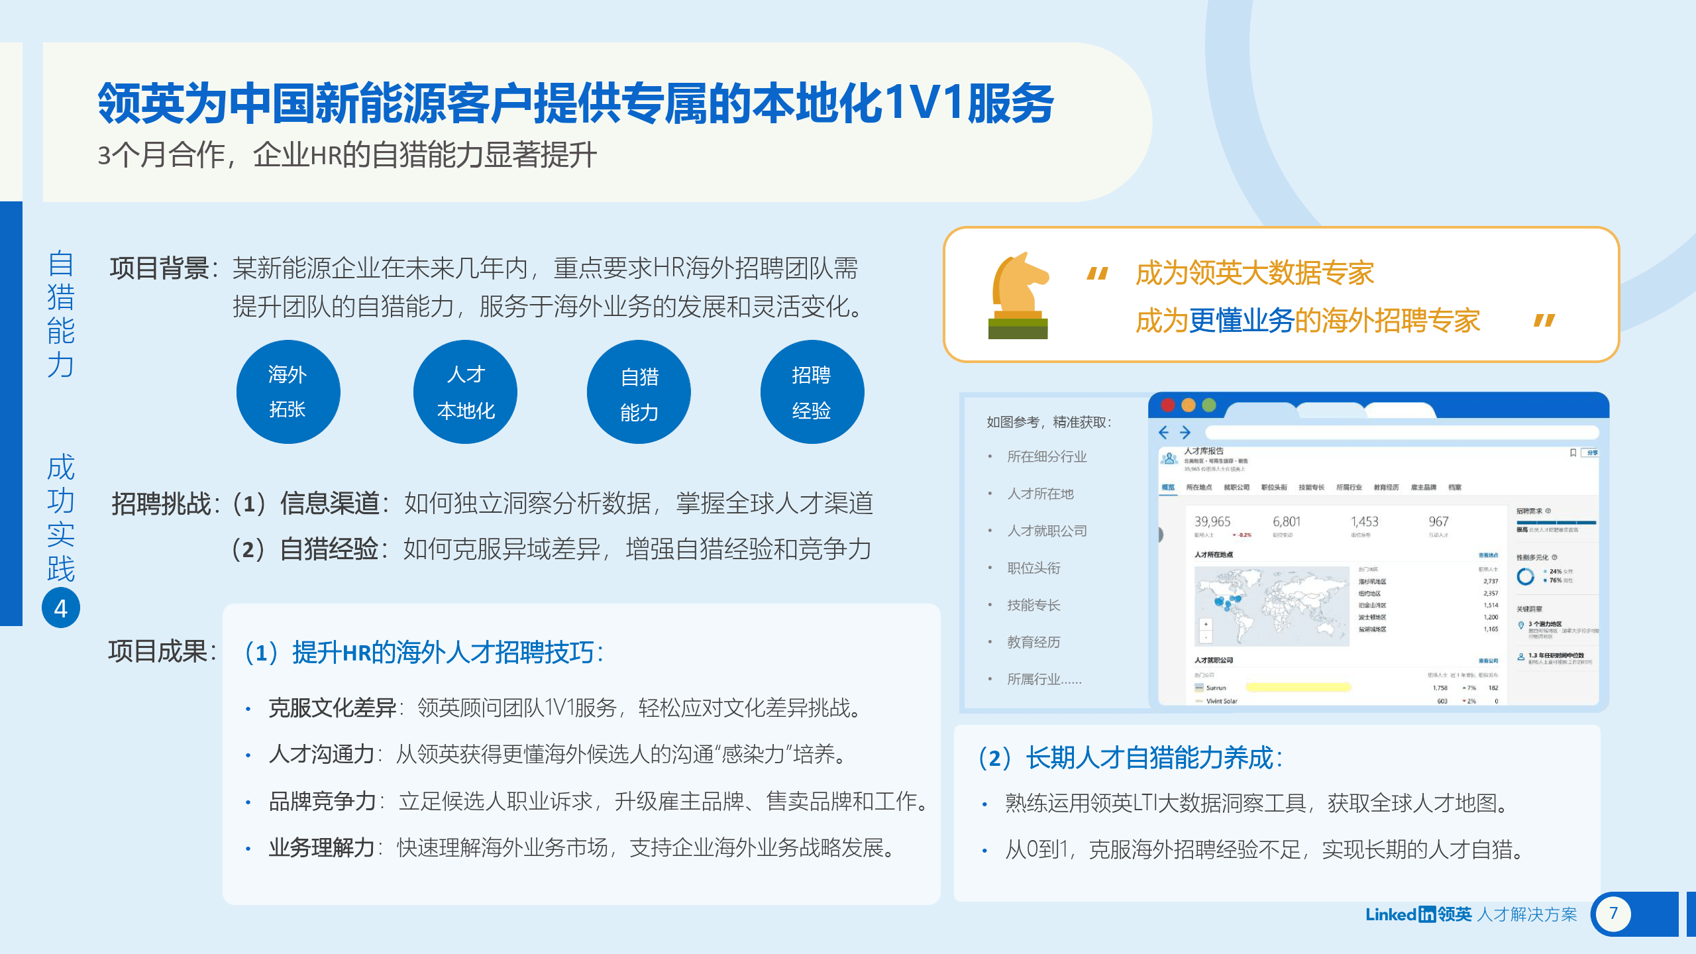Click the map zoom-out minus button
Screen dimensions: 1696x954
(1206, 637)
